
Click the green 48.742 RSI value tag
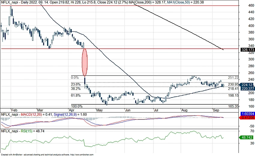point(247,137)
